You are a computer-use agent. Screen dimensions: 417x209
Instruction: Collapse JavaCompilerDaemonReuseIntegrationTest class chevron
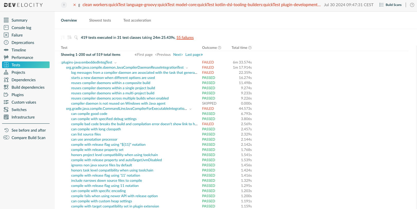tap(187, 68)
